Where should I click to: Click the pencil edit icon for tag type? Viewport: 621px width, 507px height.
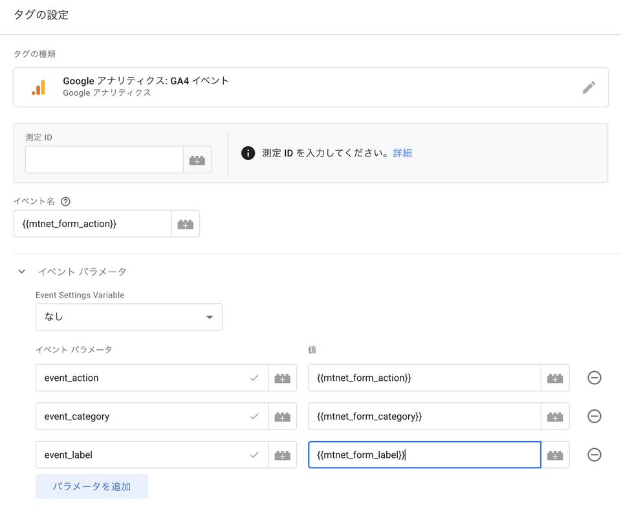point(588,87)
